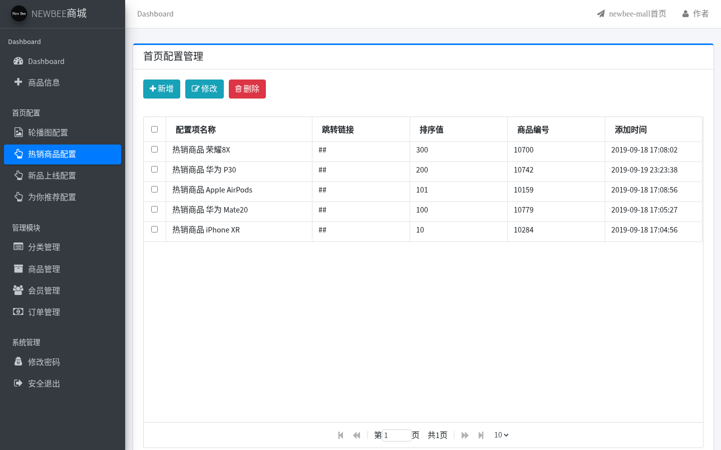Jump to first page arrow icon
The image size is (721, 450).
[x=340, y=435]
